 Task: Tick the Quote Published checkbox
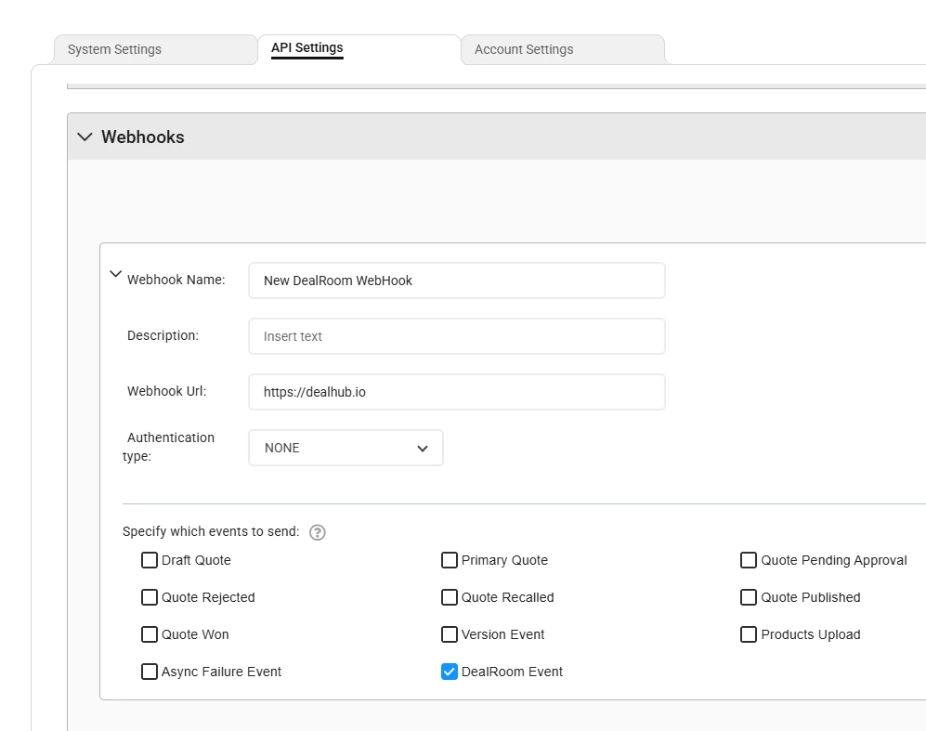coord(749,597)
